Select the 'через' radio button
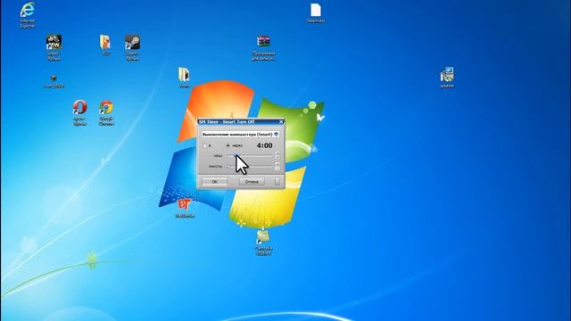The image size is (571, 321). [228, 145]
